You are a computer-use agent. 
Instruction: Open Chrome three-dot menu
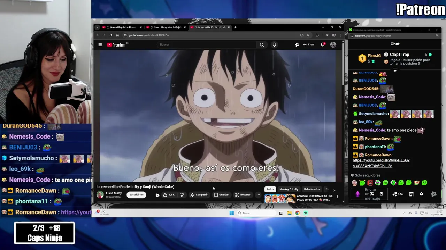pos(340,35)
